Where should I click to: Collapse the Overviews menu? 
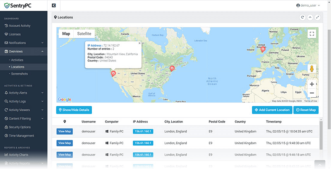tap(24, 52)
